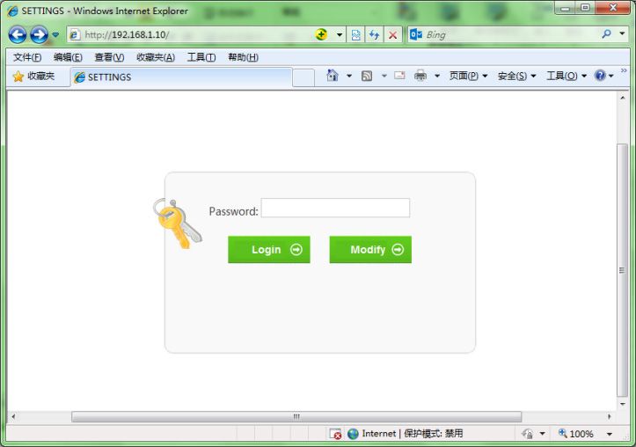Open the 编辑(E) menu
636x447 pixels.
(x=68, y=57)
